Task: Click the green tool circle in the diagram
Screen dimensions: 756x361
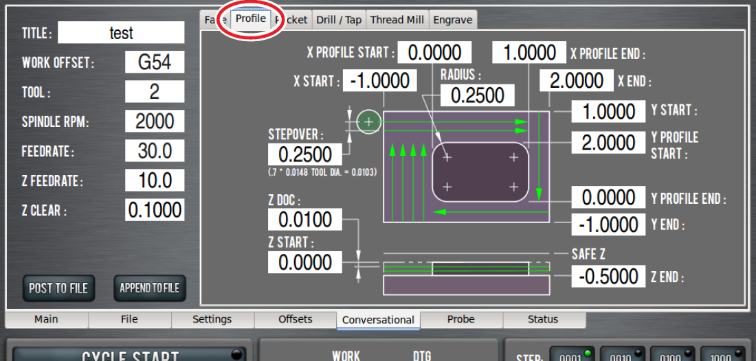Action: tap(369, 122)
